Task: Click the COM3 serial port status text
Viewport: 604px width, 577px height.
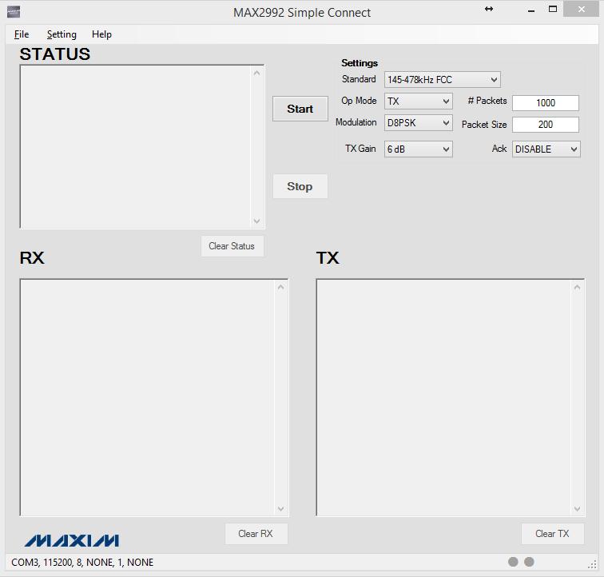Action: 82,563
